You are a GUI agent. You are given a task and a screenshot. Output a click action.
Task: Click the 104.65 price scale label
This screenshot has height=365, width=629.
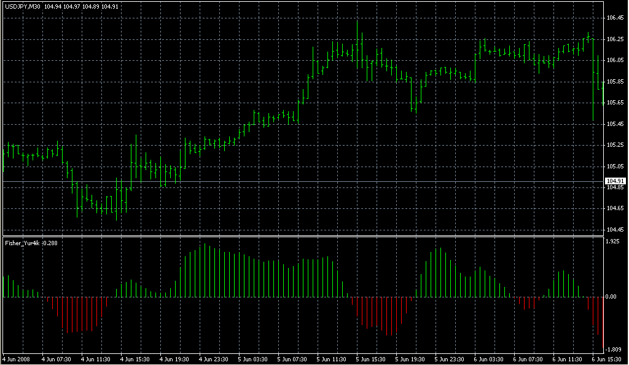(615, 208)
